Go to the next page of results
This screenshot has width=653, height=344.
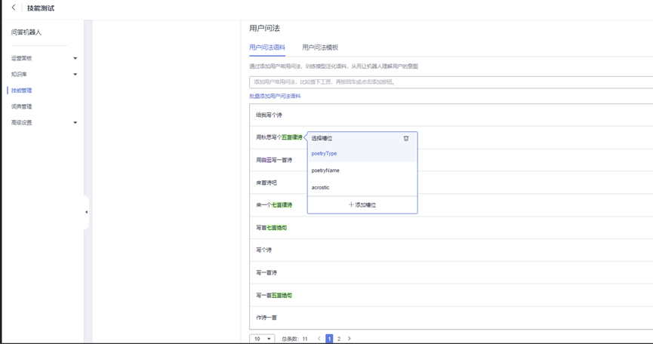click(x=349, y=339)
